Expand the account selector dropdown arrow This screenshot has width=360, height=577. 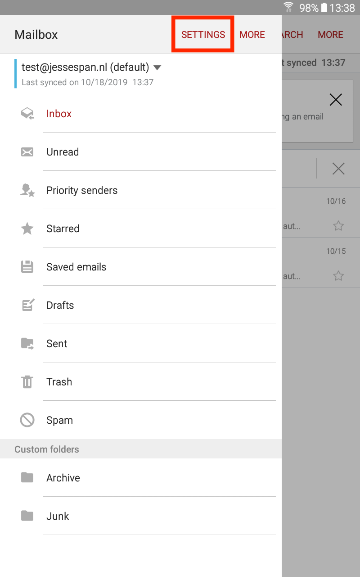157,68
